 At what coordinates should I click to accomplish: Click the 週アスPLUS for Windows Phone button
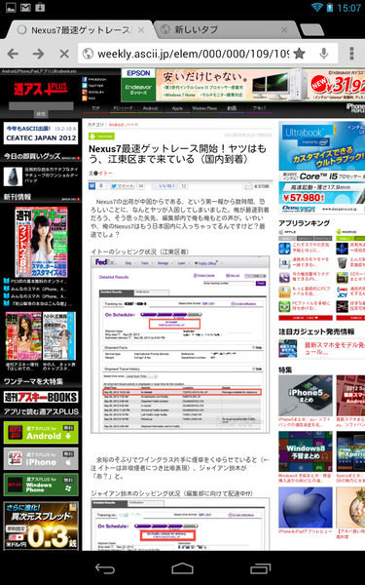click(41, 485)
